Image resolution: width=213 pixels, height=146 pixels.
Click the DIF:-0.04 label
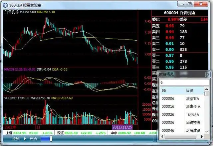pyautogui.click(x=44, y=69)
